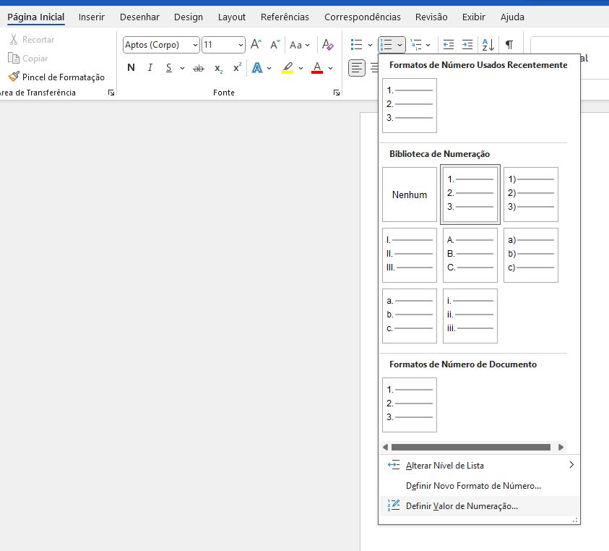The height and width of the screenshot is (551, 609).
Task: Sort text with the A-Z icon
Action: (x=488, y=45)
